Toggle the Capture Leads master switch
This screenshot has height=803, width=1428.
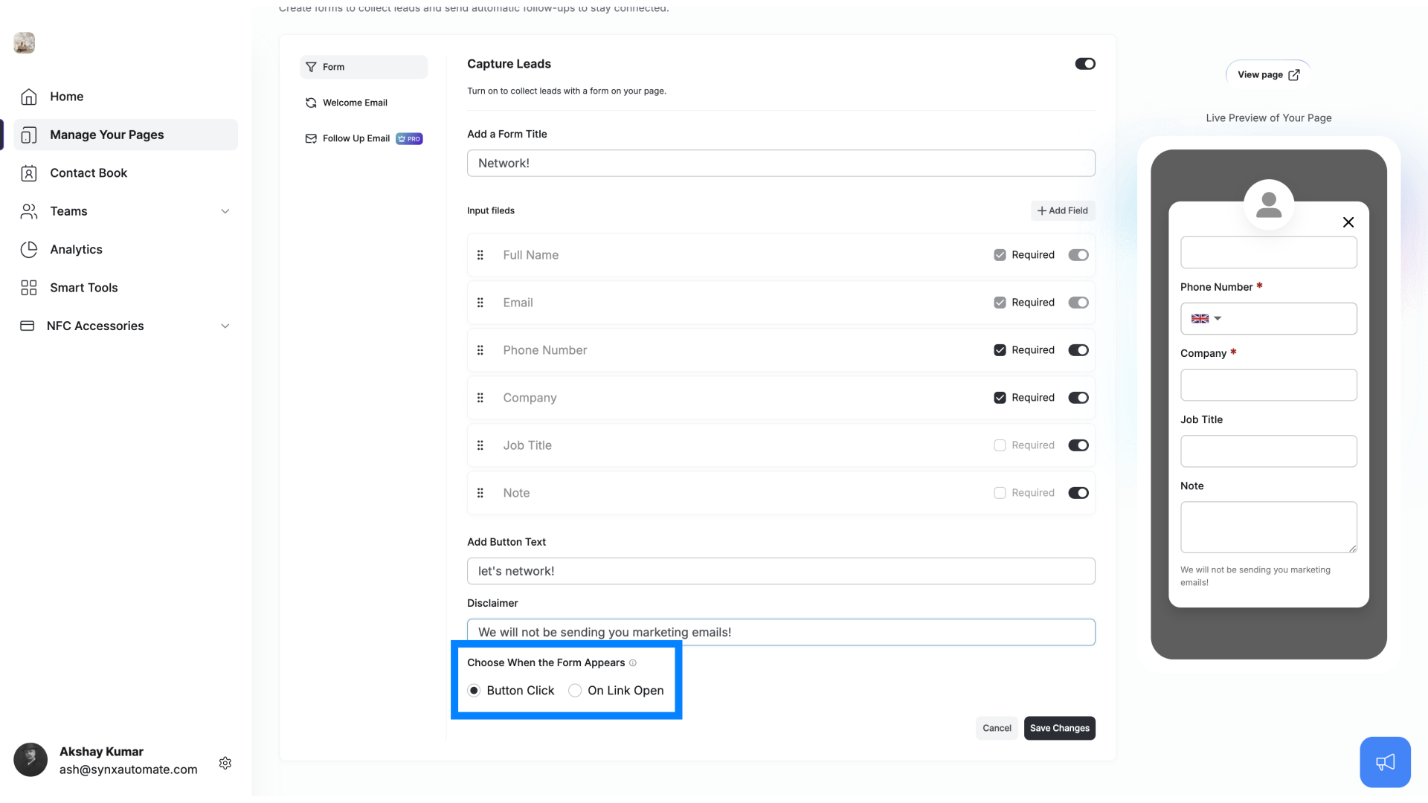click(1086, 64)
